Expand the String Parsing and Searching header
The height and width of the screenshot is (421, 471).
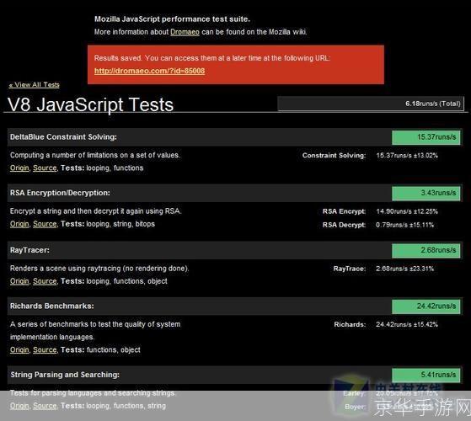click(235, 375)
